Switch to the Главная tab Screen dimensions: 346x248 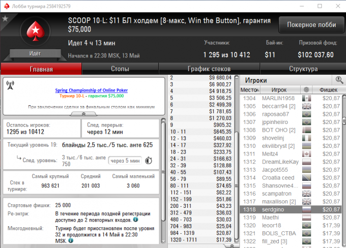(41, 69)
